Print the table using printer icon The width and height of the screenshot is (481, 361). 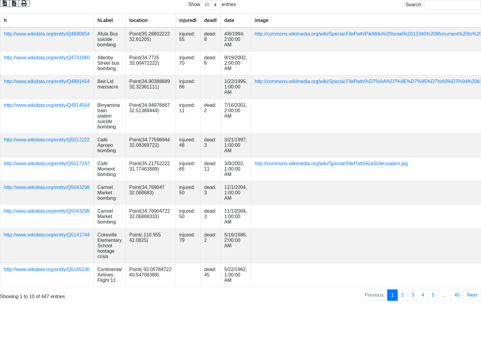point(24,3)
